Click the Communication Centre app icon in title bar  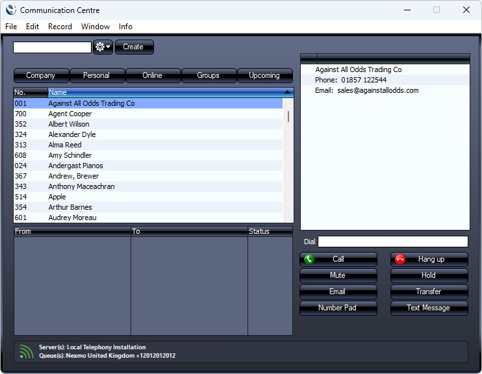coord(11,10)
